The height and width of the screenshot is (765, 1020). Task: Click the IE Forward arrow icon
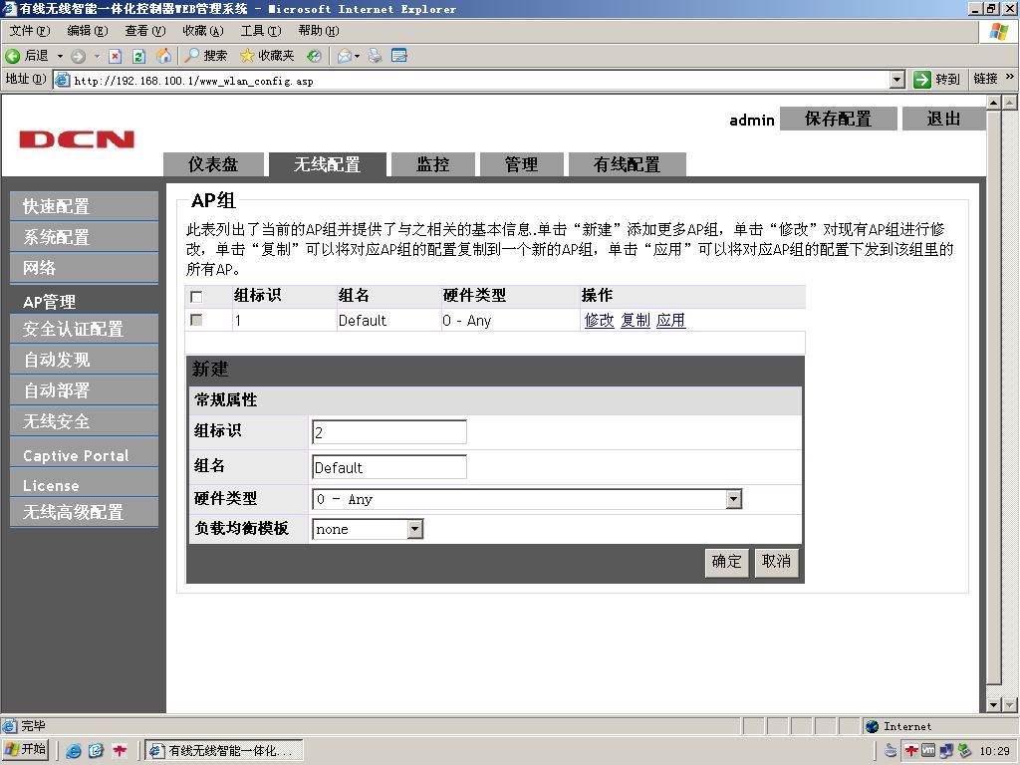point(78,56)
